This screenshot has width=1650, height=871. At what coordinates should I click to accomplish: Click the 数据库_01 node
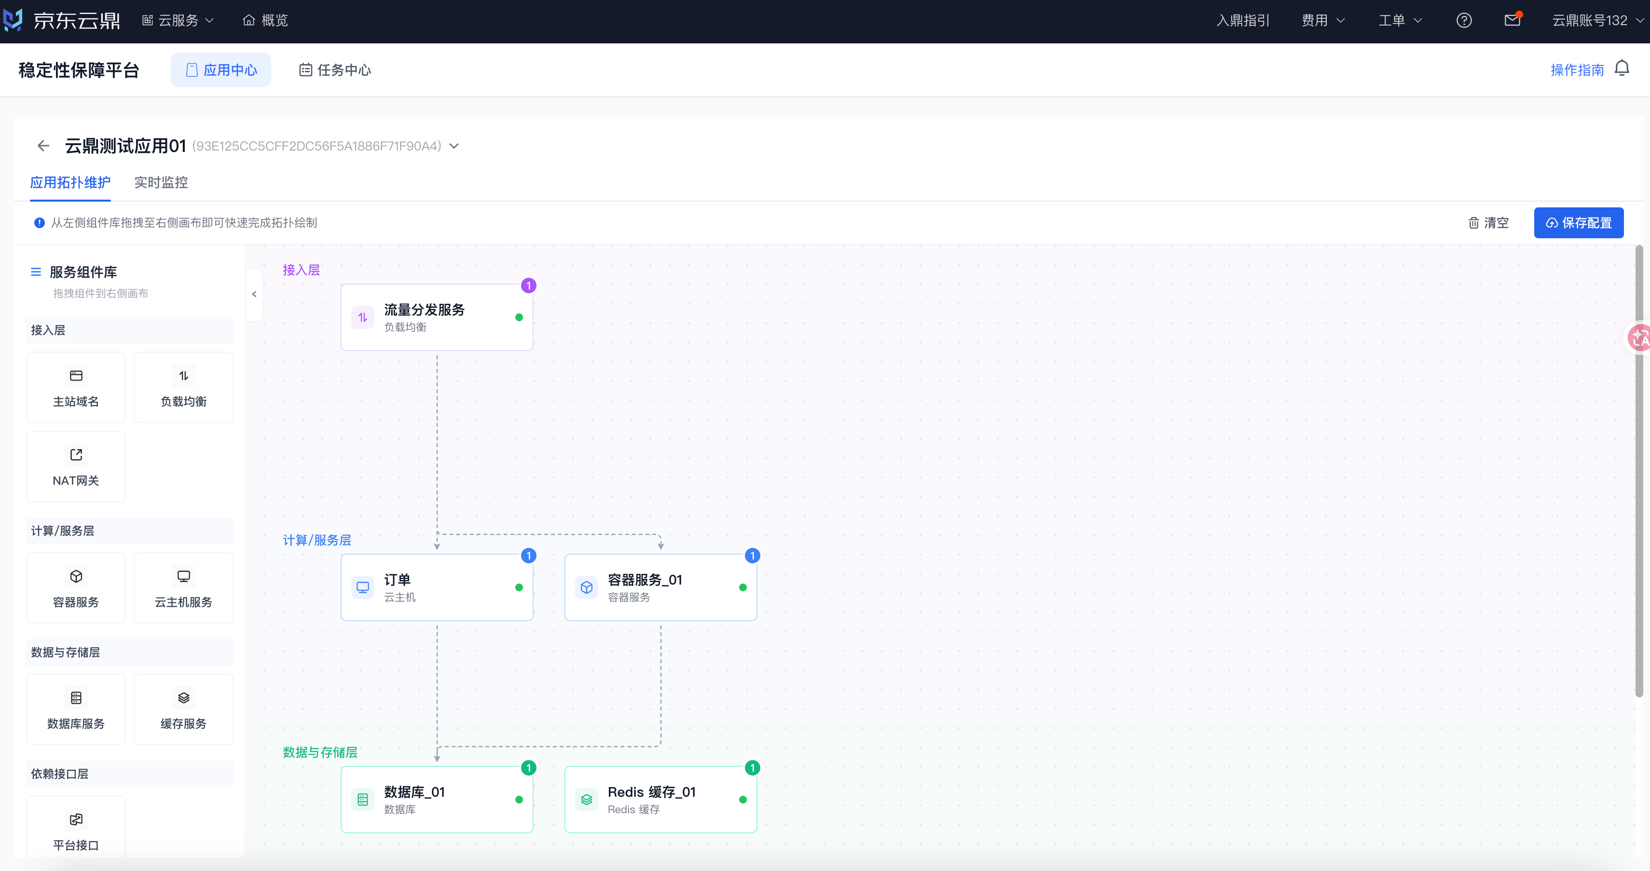pos(437,799)
